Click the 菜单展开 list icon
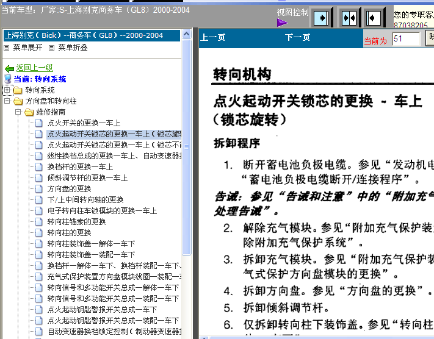This screenshot has height=339, width=434. 6,48
